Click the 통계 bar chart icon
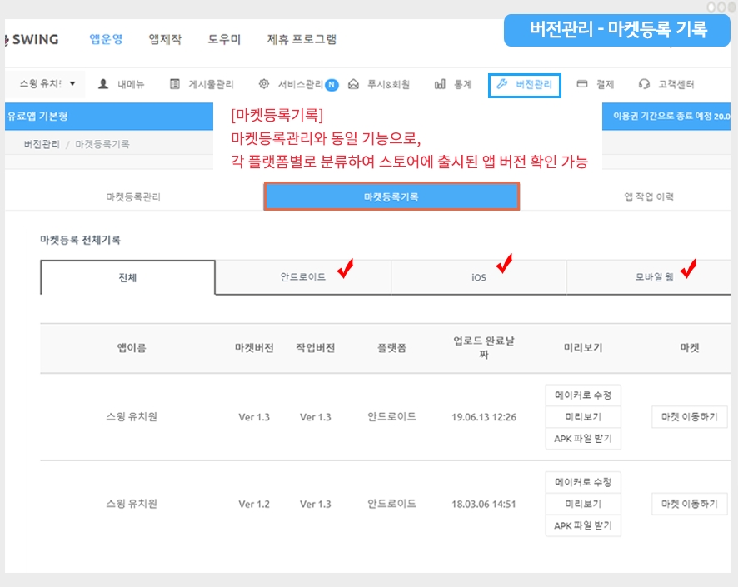This screenshot has height=587, width=738. coord(440,84)
